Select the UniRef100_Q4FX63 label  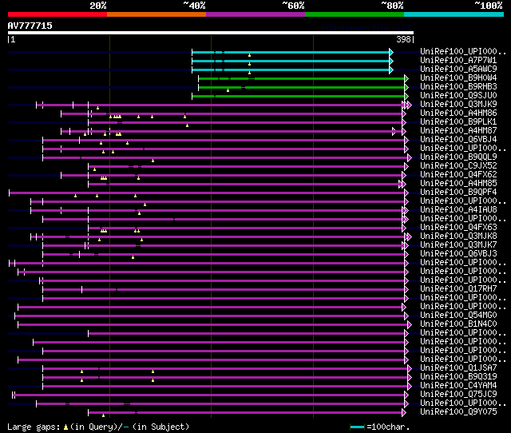tap(458, 228)
